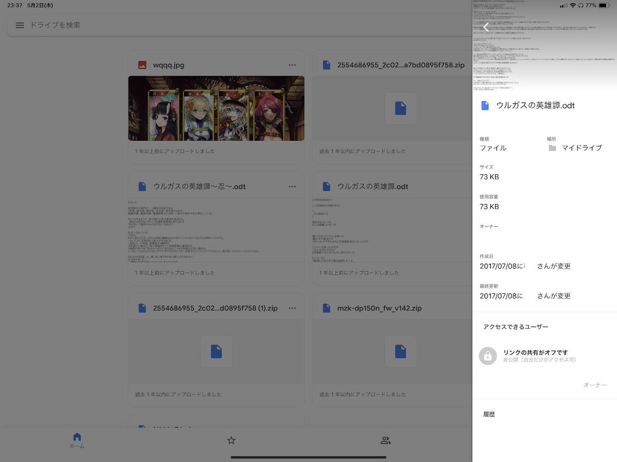Open the wqqq.jpg image thumbnail
Image resolution: width=617 pixels, height=462 pixels.
(x=216, y=108)
